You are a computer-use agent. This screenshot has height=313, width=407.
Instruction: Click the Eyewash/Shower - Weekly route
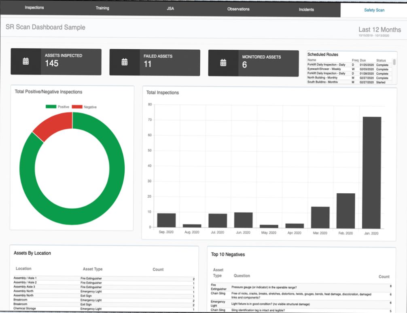[x=324, y=69]
